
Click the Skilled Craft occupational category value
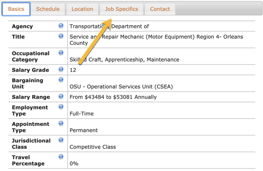tap(125, 59)
